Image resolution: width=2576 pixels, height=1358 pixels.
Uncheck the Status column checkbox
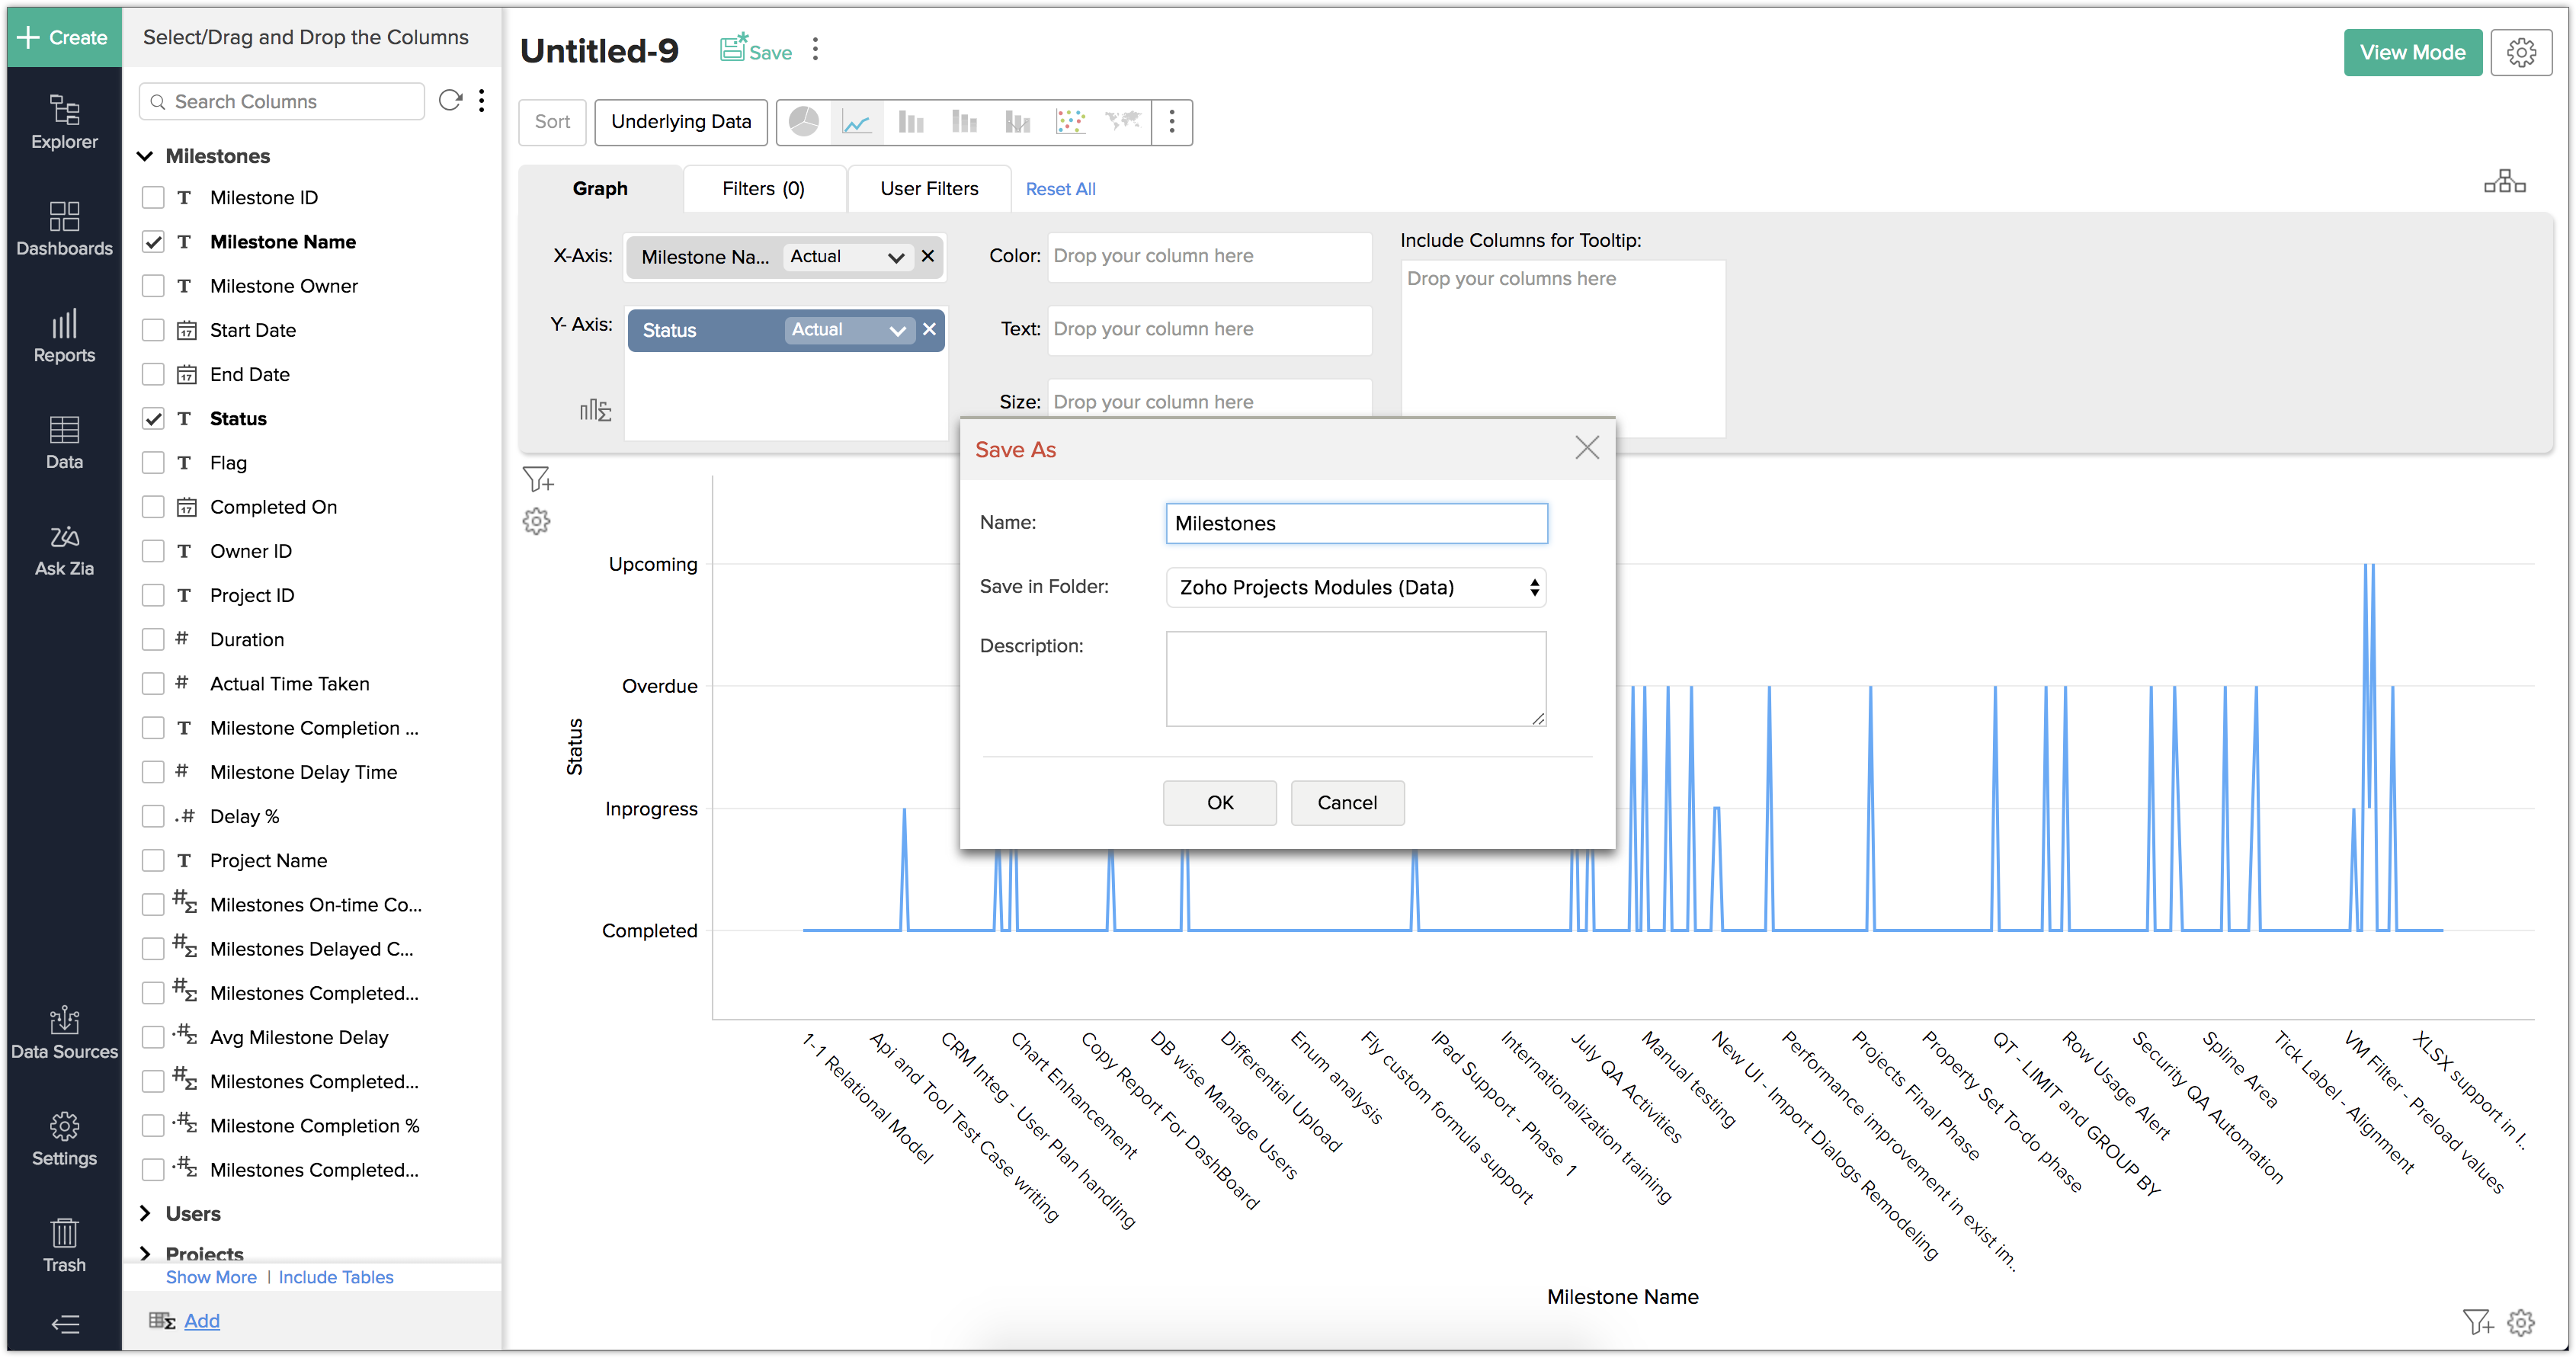click(153, 419)
